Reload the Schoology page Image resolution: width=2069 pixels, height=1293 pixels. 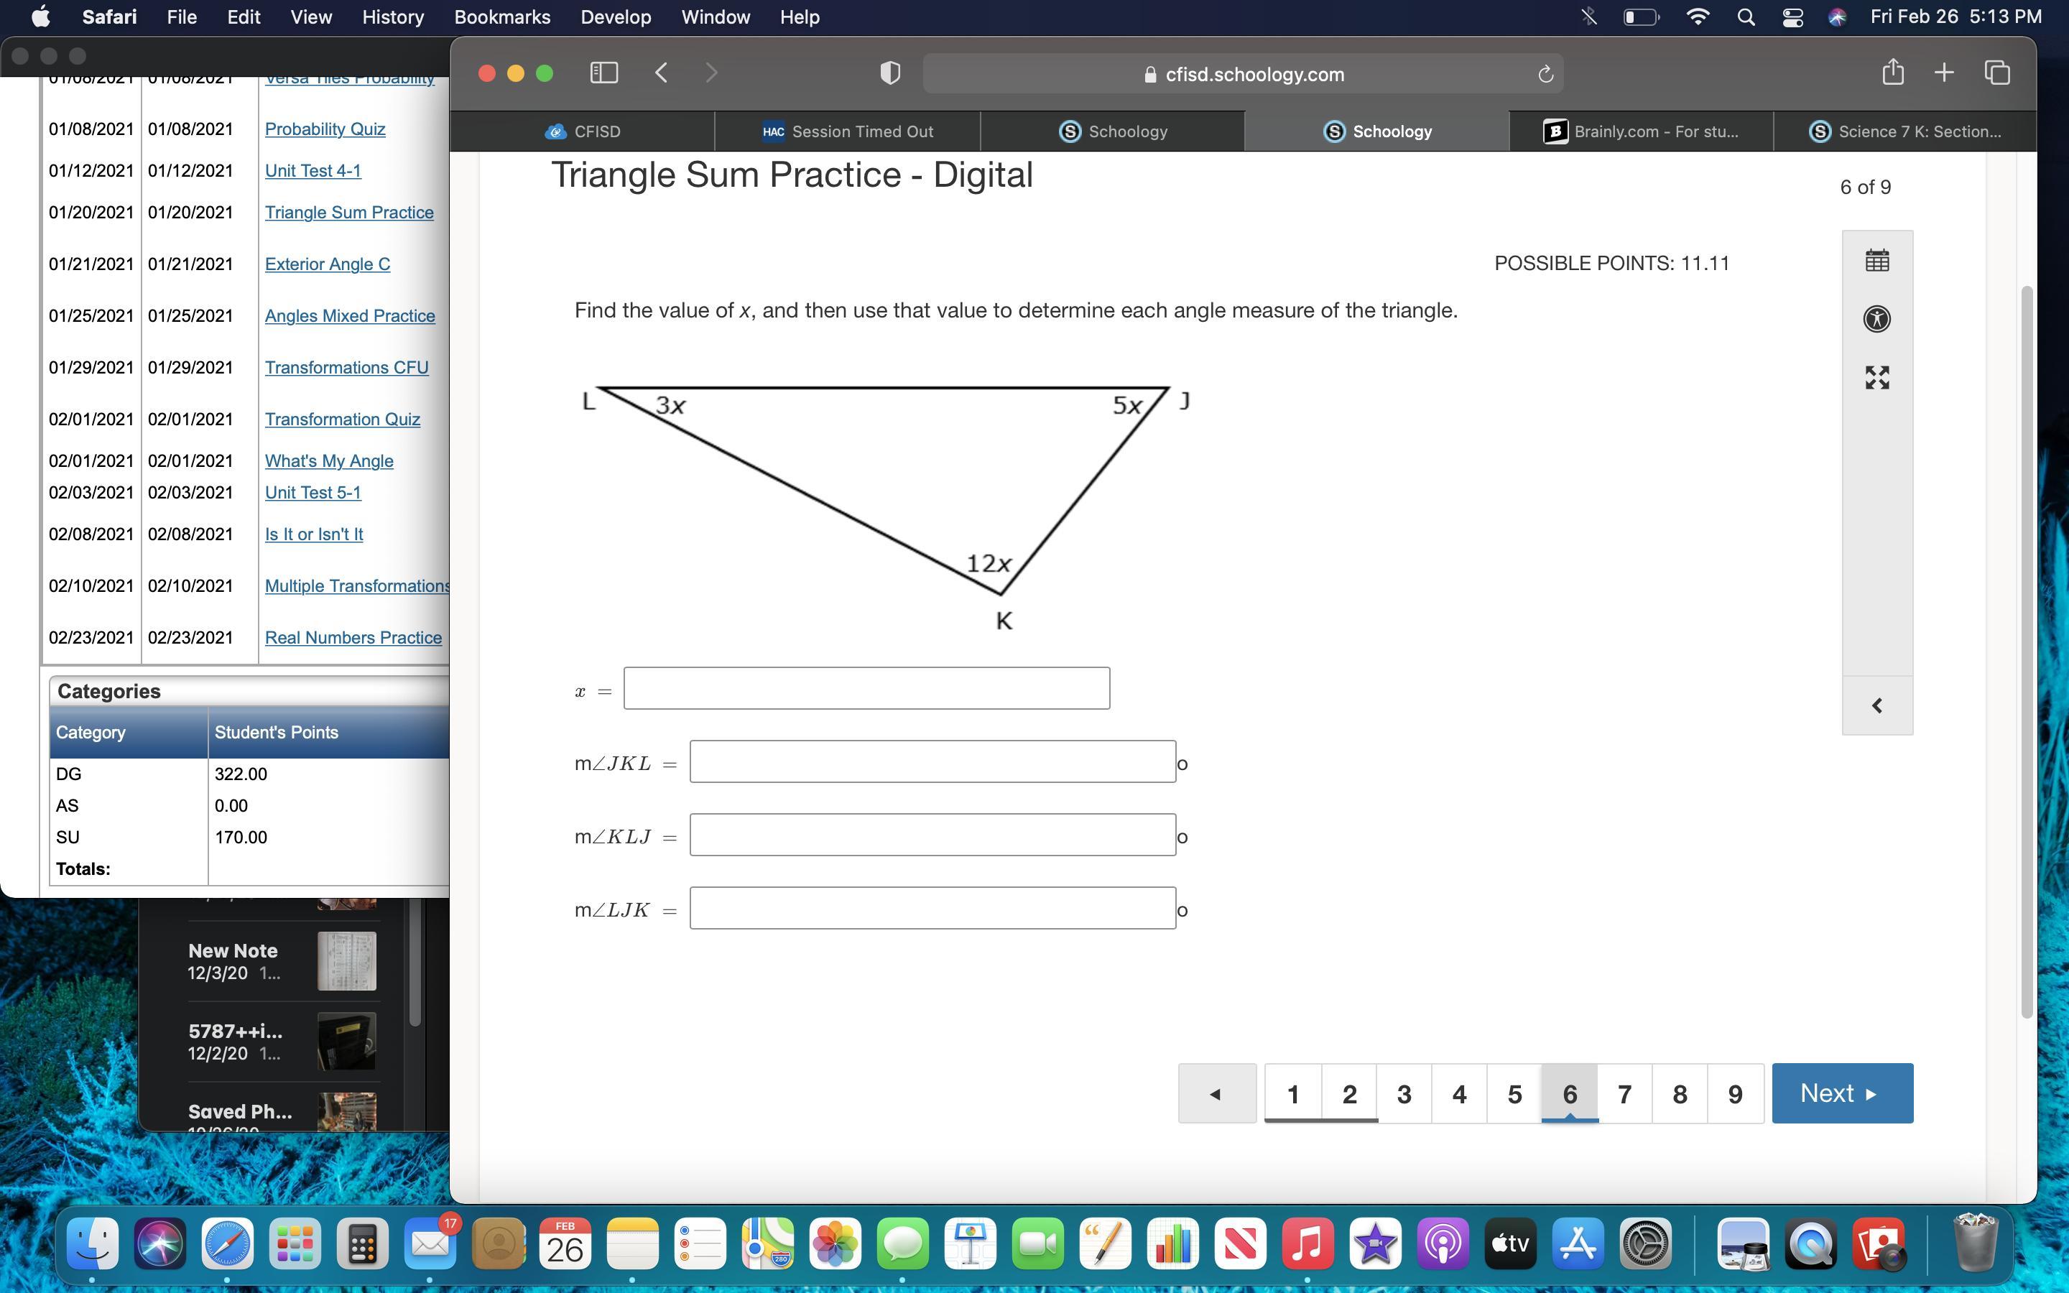point(1545,75)
